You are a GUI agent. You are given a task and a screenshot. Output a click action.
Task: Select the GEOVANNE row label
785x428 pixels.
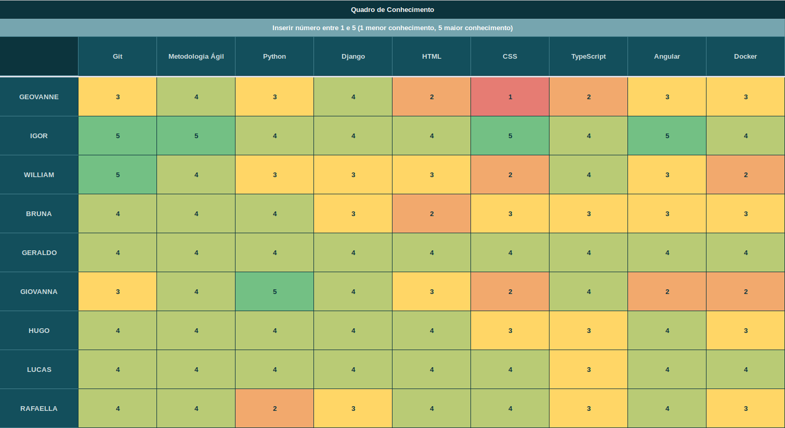[x=39, y=97]
